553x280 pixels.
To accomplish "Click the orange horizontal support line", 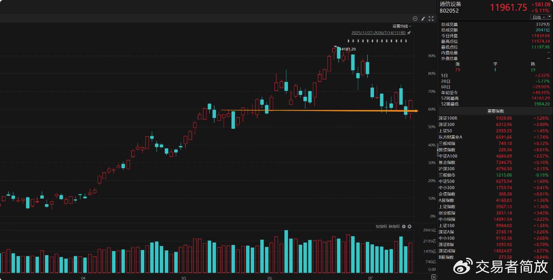I will pyautogui.click(x=319, y=111).
